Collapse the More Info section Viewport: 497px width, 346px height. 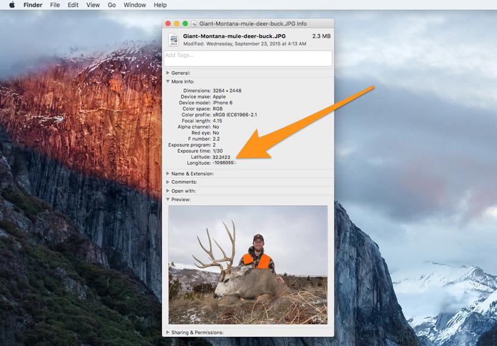[168, 81]
